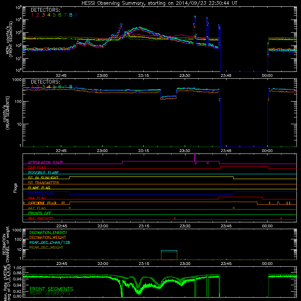Click the ATTENUATOR STATE flag label
Viewport: 301px width, 301px height.
46,163
